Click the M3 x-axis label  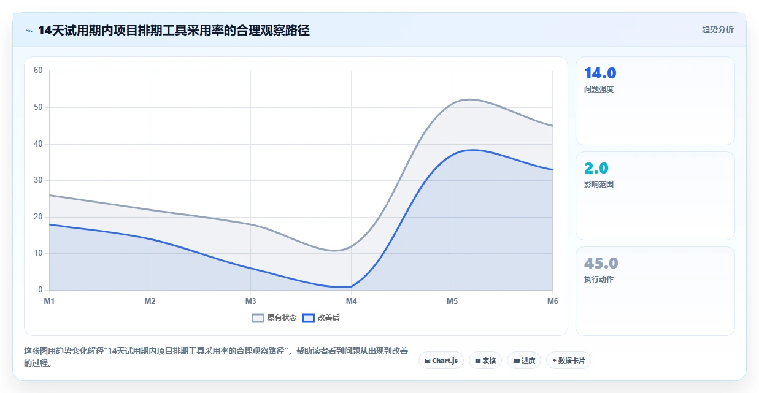250,301
